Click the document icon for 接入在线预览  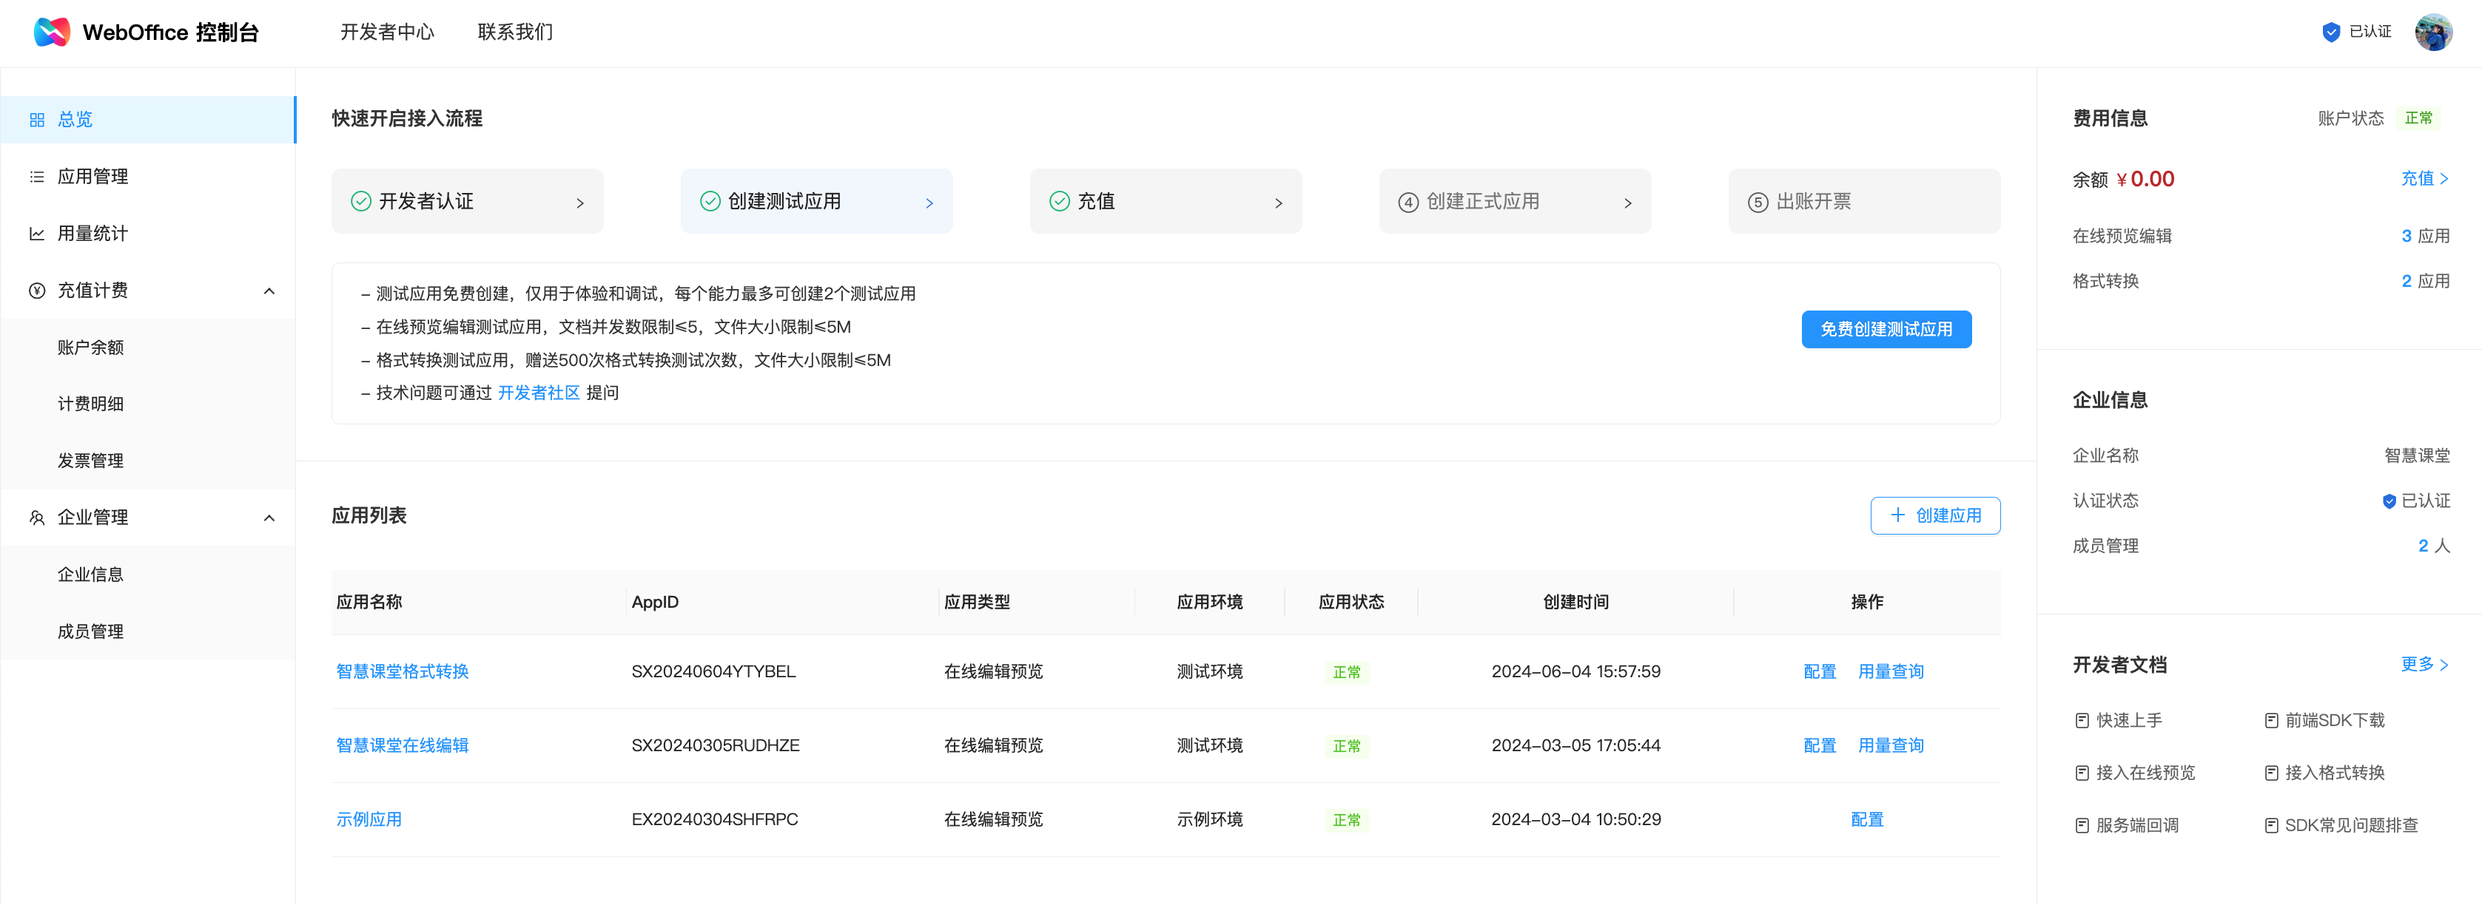click(x=2081, y=773)
